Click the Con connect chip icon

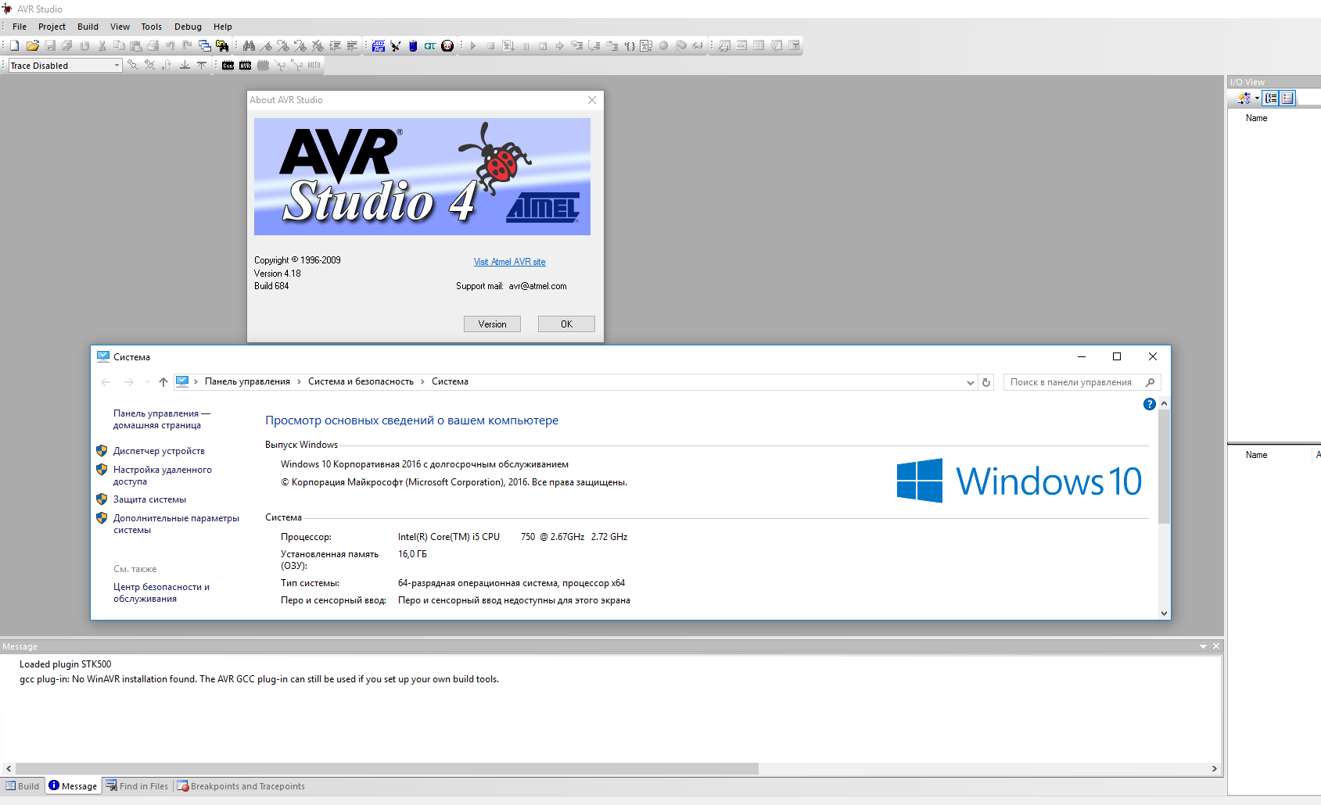228,66
